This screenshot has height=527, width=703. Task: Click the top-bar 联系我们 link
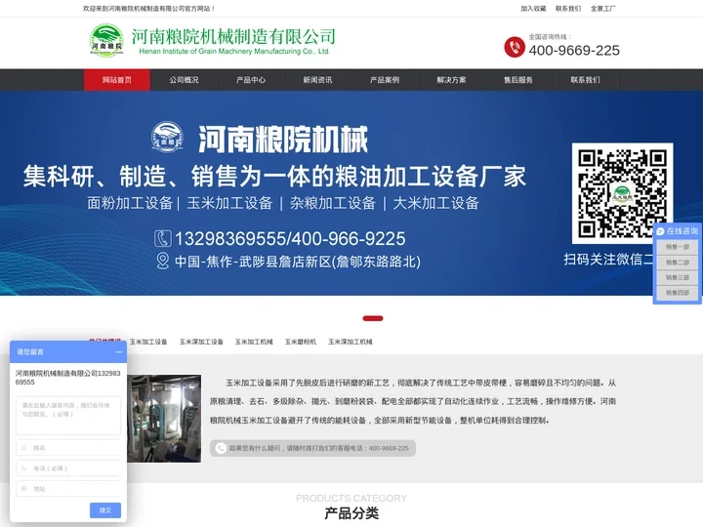568,9
